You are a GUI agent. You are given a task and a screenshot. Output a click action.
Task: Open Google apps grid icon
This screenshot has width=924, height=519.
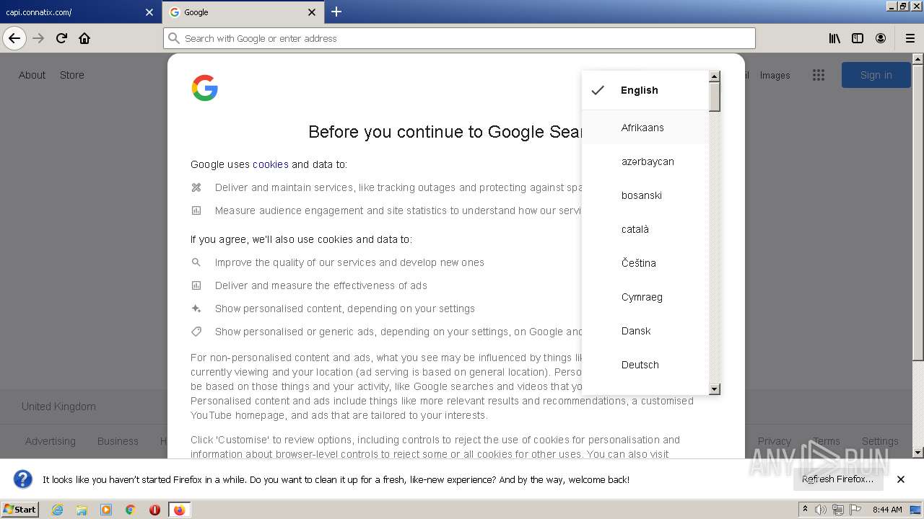(x=818, y=75)
